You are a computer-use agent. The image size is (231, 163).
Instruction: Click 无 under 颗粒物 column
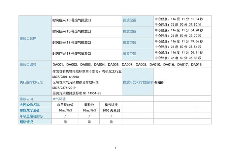click(89, 122)
